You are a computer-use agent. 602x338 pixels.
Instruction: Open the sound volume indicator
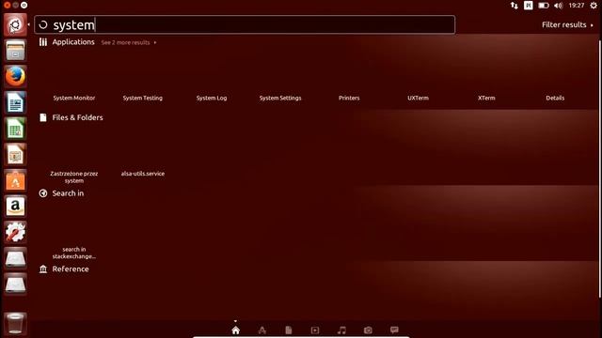point(558,6)
